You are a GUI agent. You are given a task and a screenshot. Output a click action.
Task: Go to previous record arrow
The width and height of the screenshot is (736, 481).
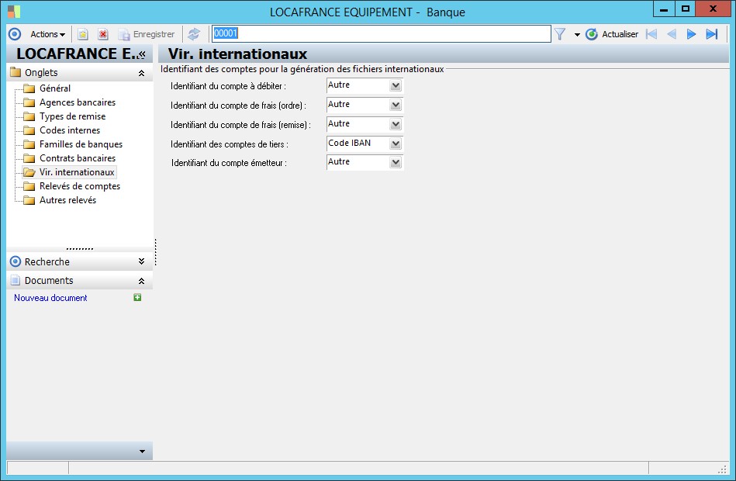(x=672, y=34)
